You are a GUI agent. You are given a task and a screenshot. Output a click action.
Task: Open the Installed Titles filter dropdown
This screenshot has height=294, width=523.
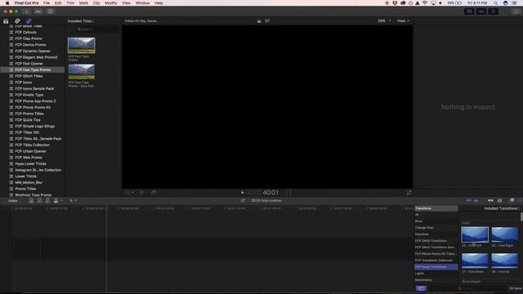click(x=81, y=21)
